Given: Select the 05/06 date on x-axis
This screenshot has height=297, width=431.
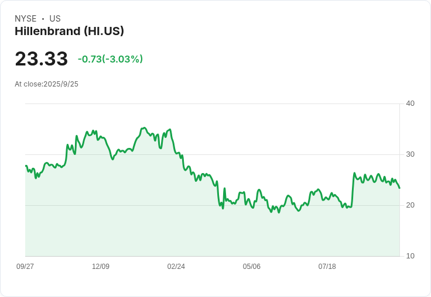Looking at the screenshot, I should click(x=252, y=267).
